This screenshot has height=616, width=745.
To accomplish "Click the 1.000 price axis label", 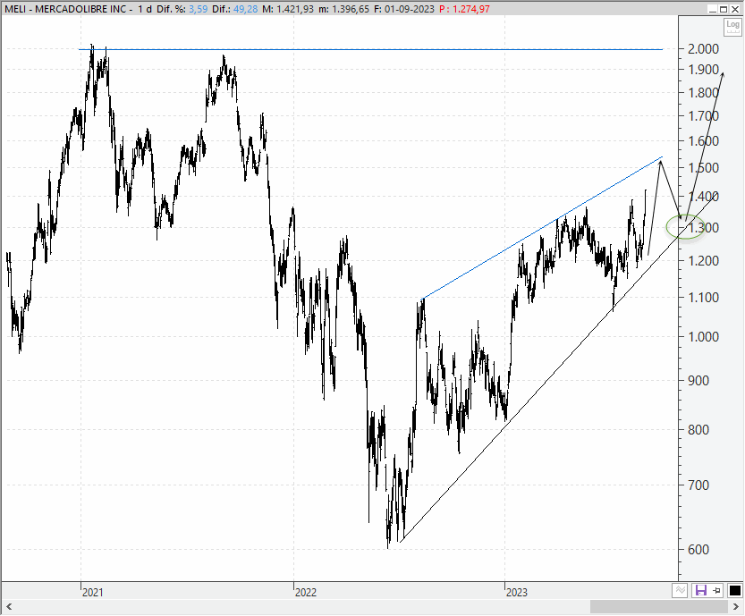I will pyautogui.click(x=703, y=337).
